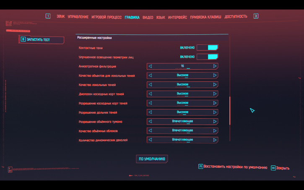Click Закрыть to exit settings
This screenshot has width=304, height=190.
pyautogui.click(x=283, y=168)
